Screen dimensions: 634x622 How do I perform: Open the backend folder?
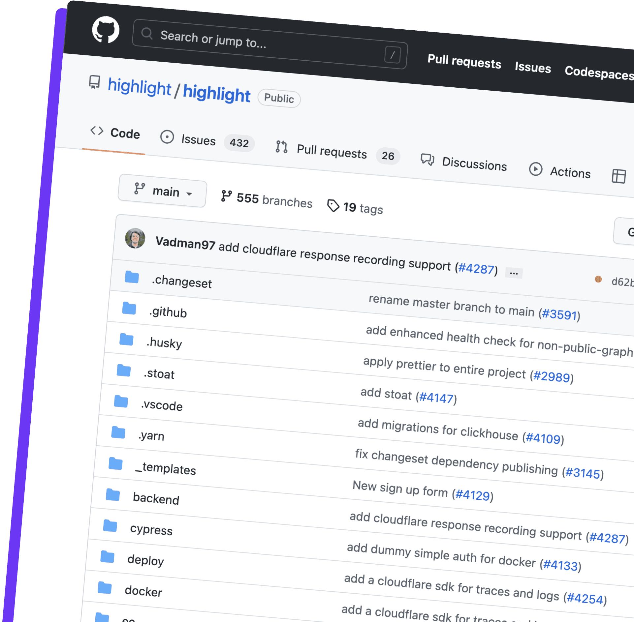tap(156, 499)
